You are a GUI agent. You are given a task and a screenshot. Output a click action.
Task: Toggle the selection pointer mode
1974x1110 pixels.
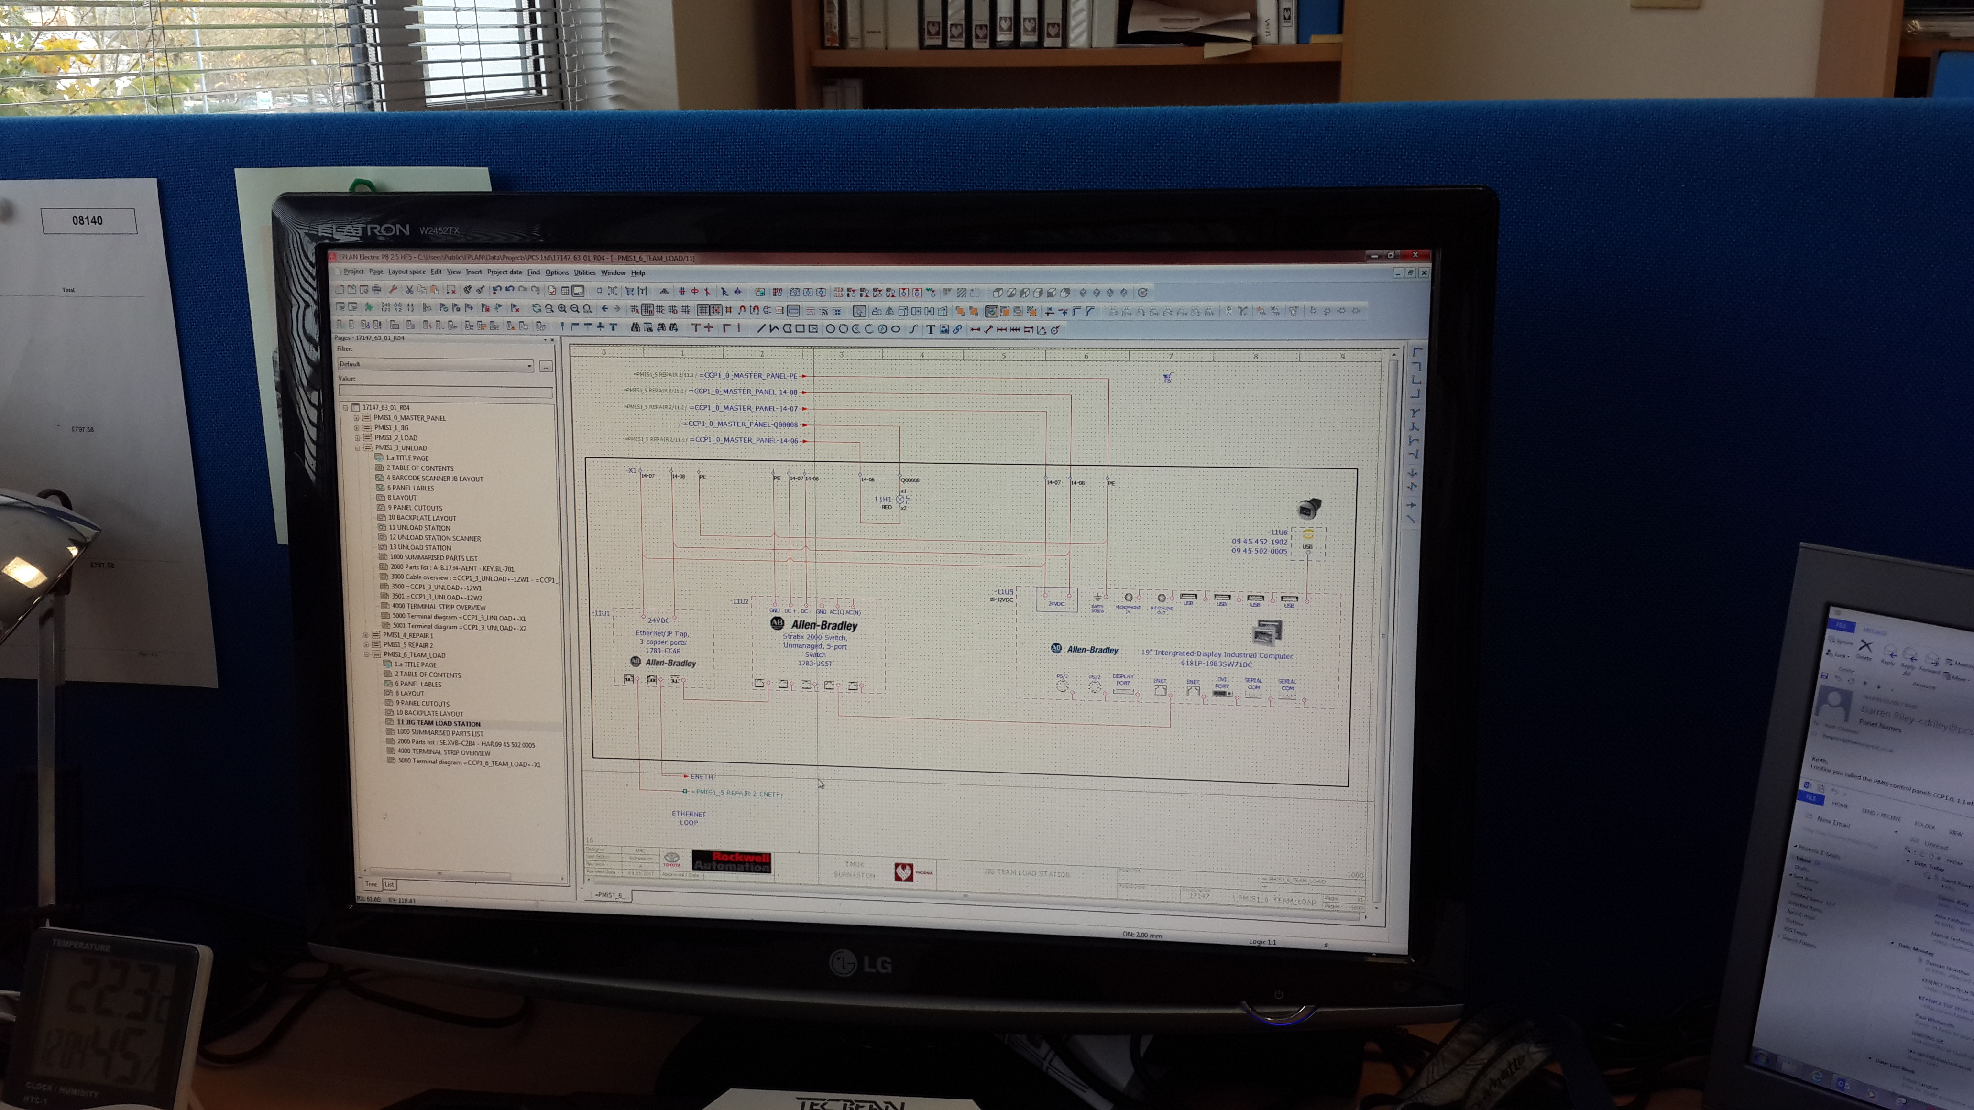tap(860, 311)
